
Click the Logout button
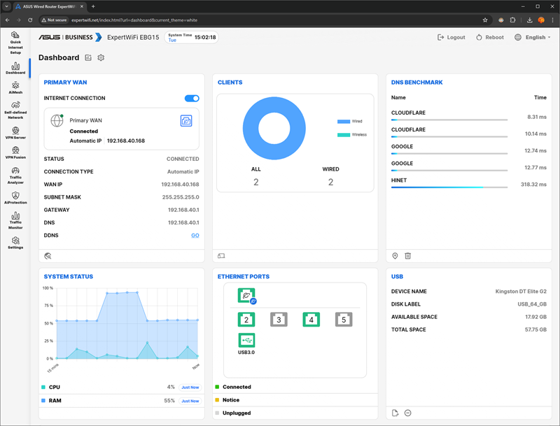[451, 37]
